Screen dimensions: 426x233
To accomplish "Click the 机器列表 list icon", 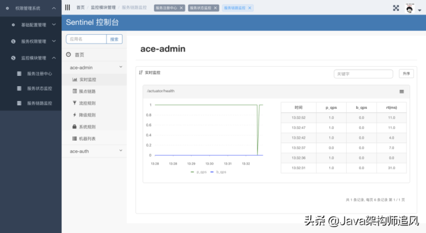I will click(75, 138).
